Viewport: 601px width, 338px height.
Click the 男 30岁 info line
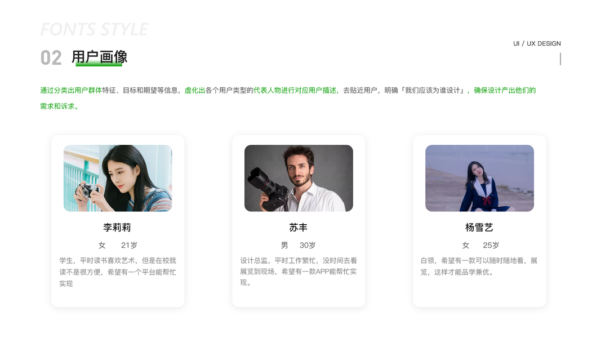tap(299, 245)
